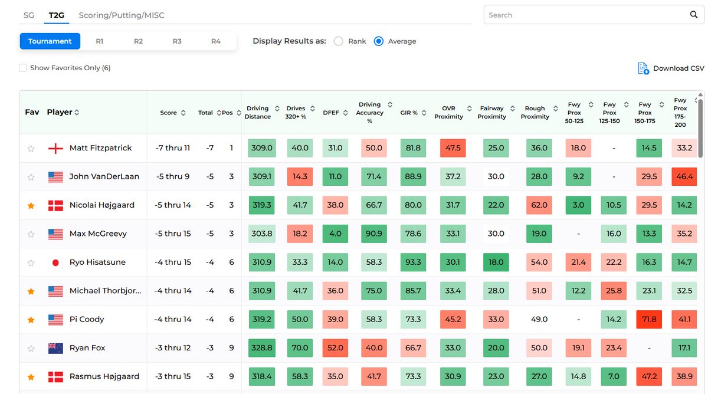Show round R1 stats
This screenshot has width=708, height=394.
100,41
